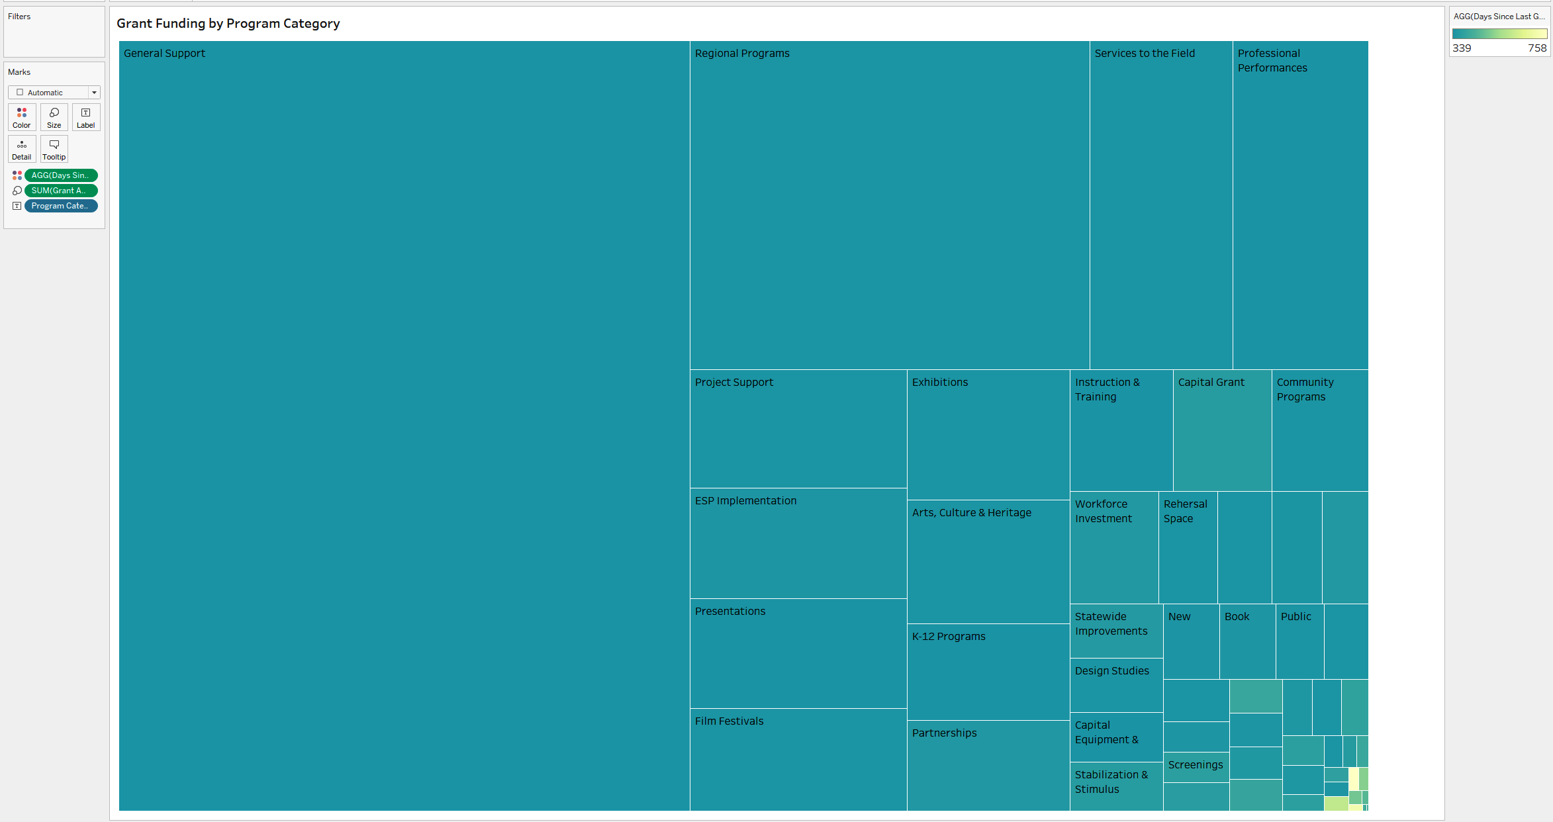Select the Capital Grant tile
The image size is (1553, 822).
(1223, 430)
